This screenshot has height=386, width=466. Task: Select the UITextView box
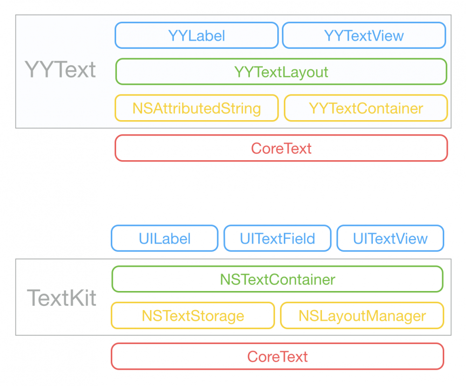pos(390,238)
